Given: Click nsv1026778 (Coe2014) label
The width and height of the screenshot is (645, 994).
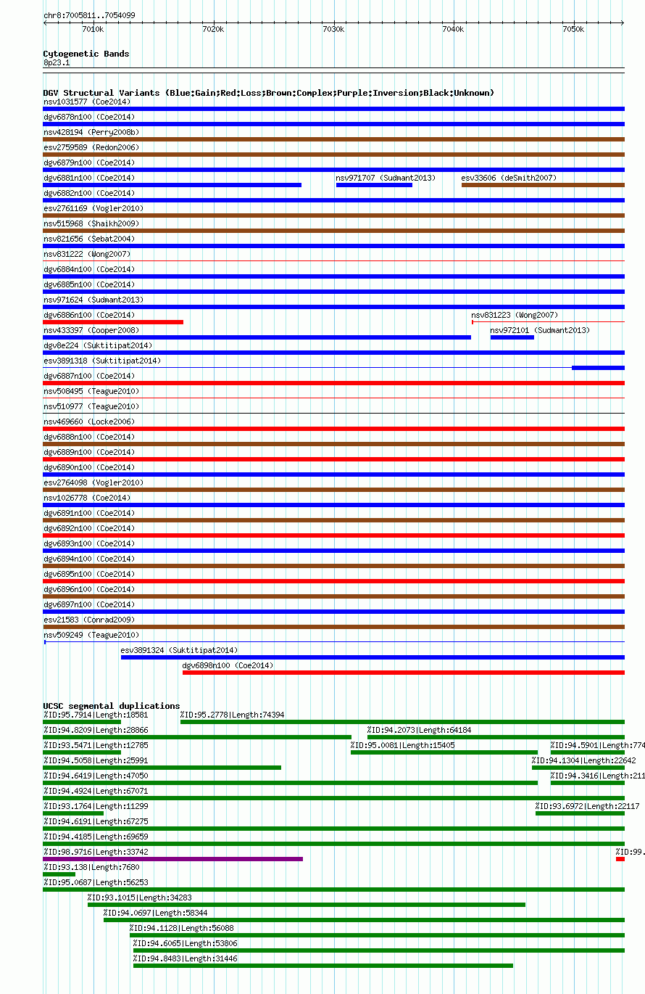Looking at the screenshot, I should pyautogui.click(x=86, y=498).
